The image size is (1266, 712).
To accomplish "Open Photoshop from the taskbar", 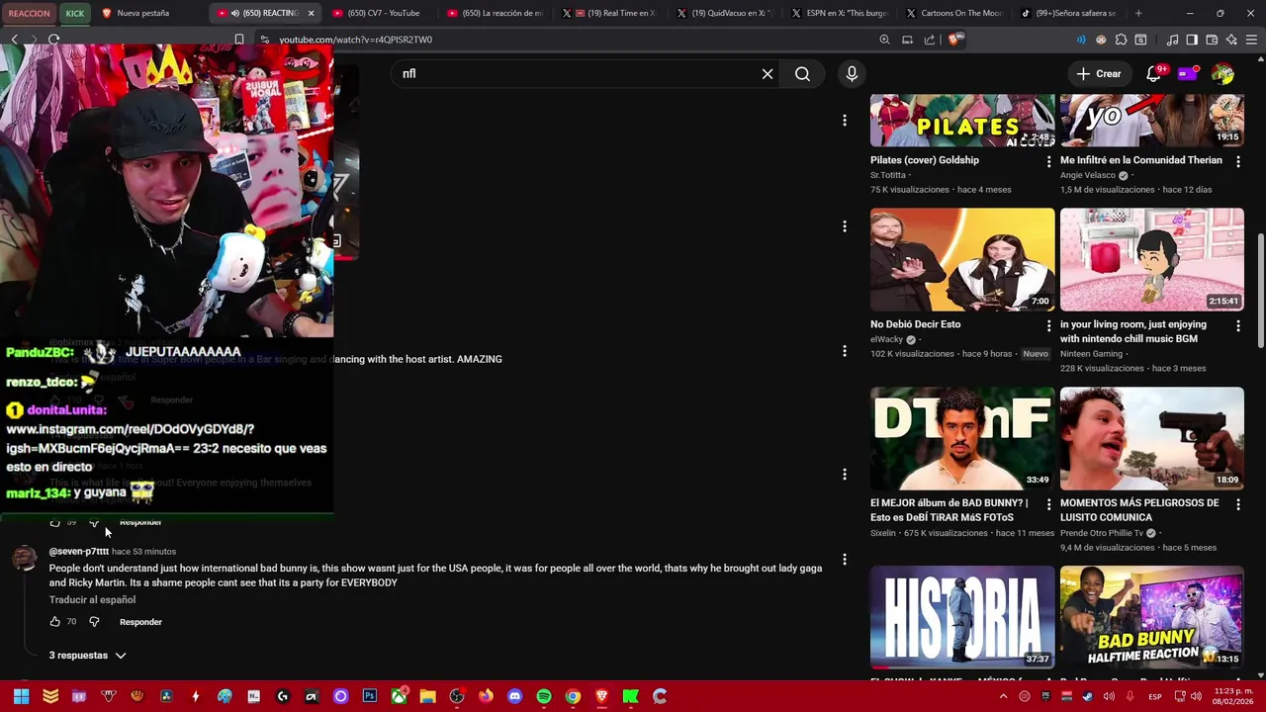I will [x=370, y=696].
